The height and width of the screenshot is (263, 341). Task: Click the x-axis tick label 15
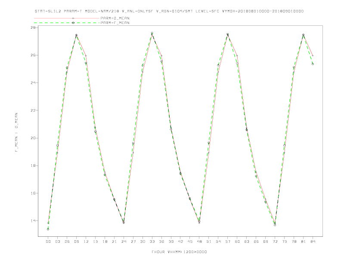click(95, 242)
